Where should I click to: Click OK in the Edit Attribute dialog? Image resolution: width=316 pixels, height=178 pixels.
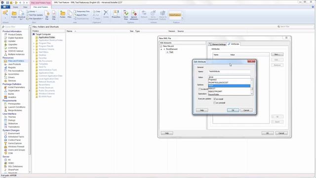[233, 110]
